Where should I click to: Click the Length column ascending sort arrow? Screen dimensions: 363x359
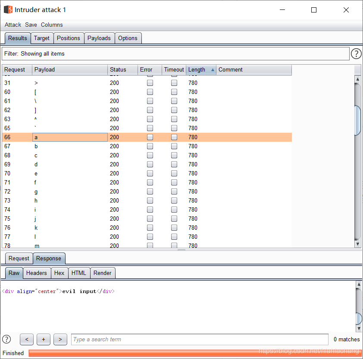[213, 70]
